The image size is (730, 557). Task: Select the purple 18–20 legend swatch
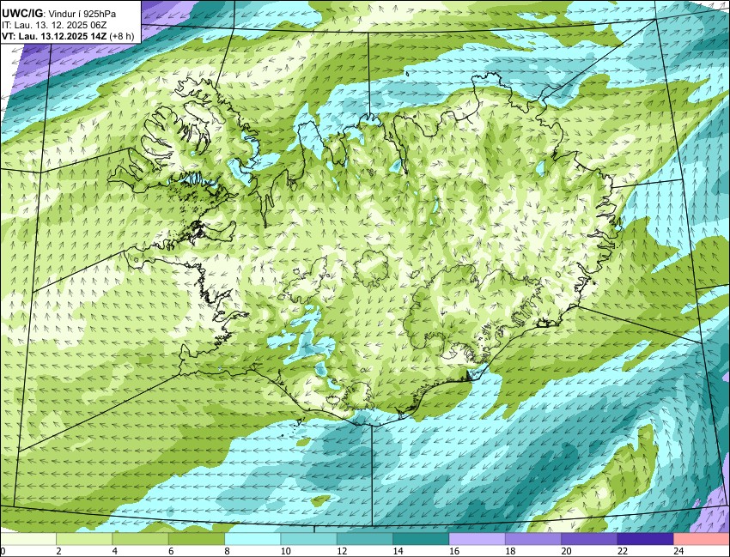tap(533, 539)
